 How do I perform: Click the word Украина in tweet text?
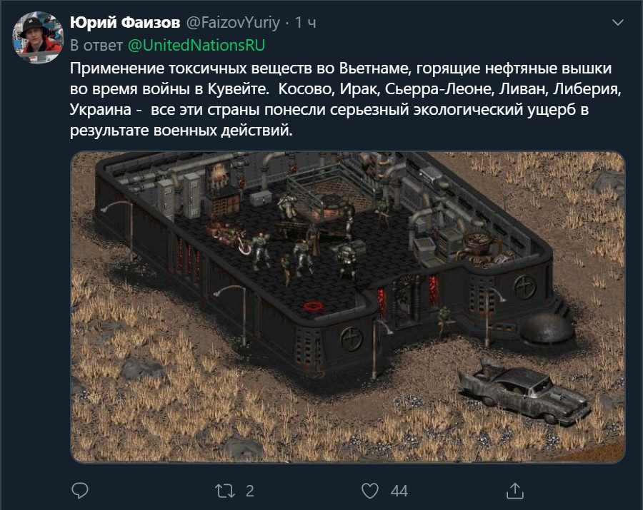point(101,110)
